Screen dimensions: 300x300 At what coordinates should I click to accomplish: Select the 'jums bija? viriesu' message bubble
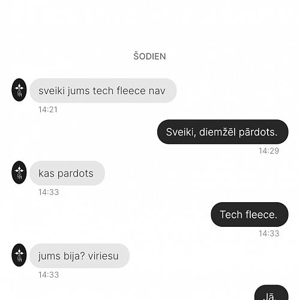79,256
